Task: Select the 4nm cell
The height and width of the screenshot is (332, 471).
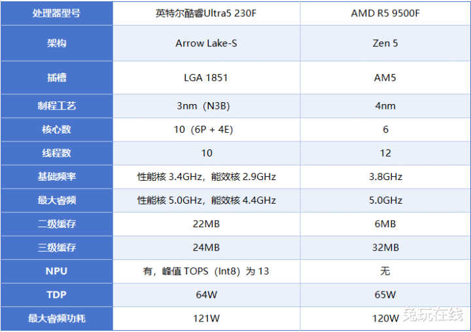Action: [x=385, y=106]
